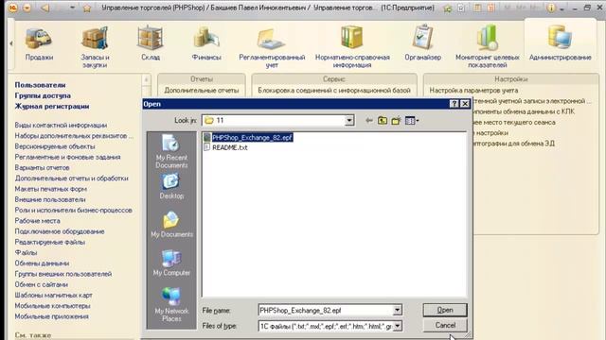Open Виды контактной информации
Viewport: 606px width, 340px height.
tap(61, 126)
